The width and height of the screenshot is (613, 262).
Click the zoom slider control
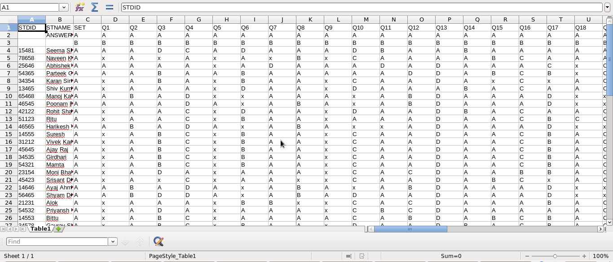click(x=555, y=256)
